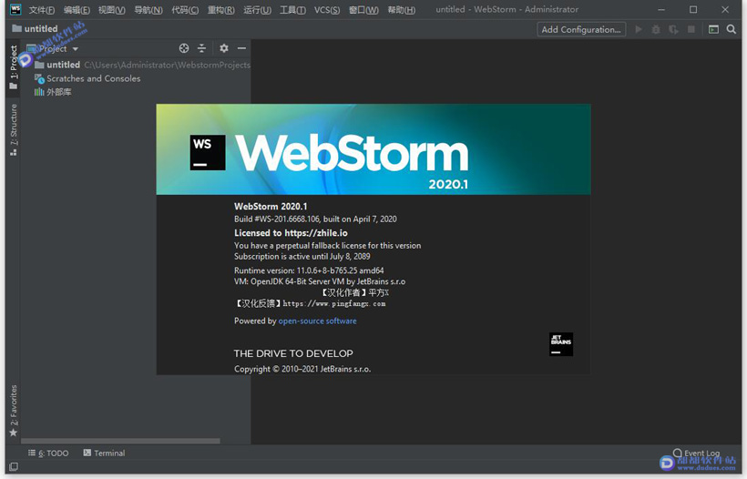Screen dimensions: 747x479
Task: Click 'VM: OpenJDK 64-Bit Server VM' line
Action: tap(320, 281)
